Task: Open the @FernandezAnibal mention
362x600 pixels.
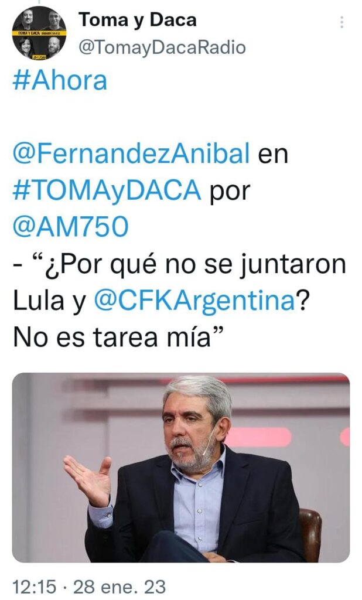Action: (131, 153)
